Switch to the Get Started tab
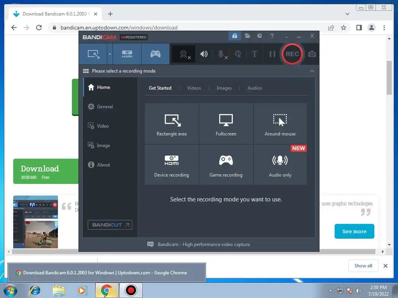Screen dimensions: 398x298 tap(160, 88)
